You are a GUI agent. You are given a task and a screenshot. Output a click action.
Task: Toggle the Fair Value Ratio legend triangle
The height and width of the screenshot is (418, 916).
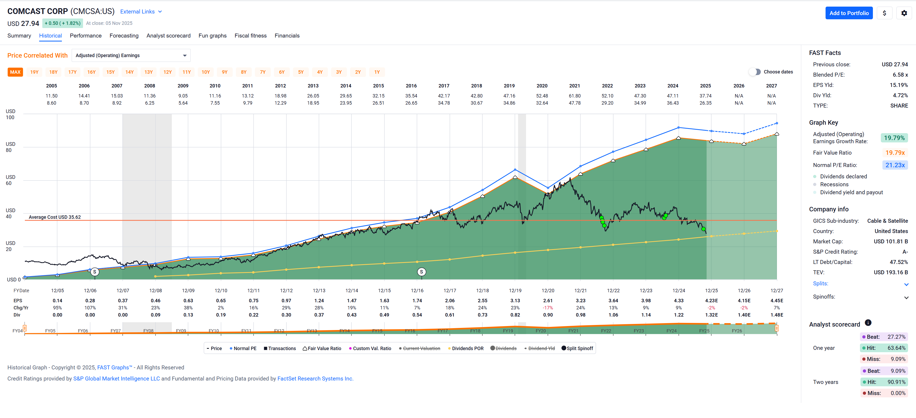tap(305, 349)
